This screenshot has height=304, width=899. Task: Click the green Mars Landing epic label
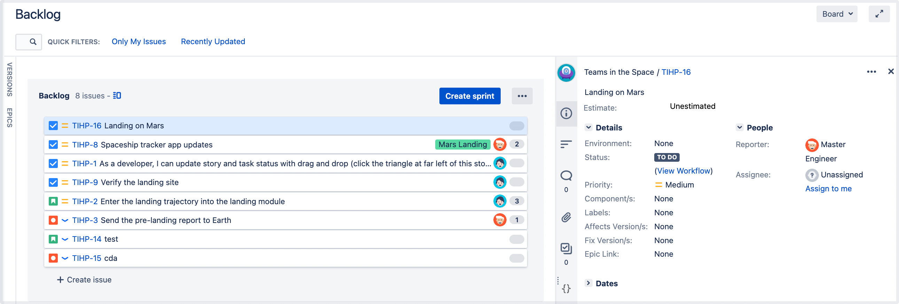(462, 144)
